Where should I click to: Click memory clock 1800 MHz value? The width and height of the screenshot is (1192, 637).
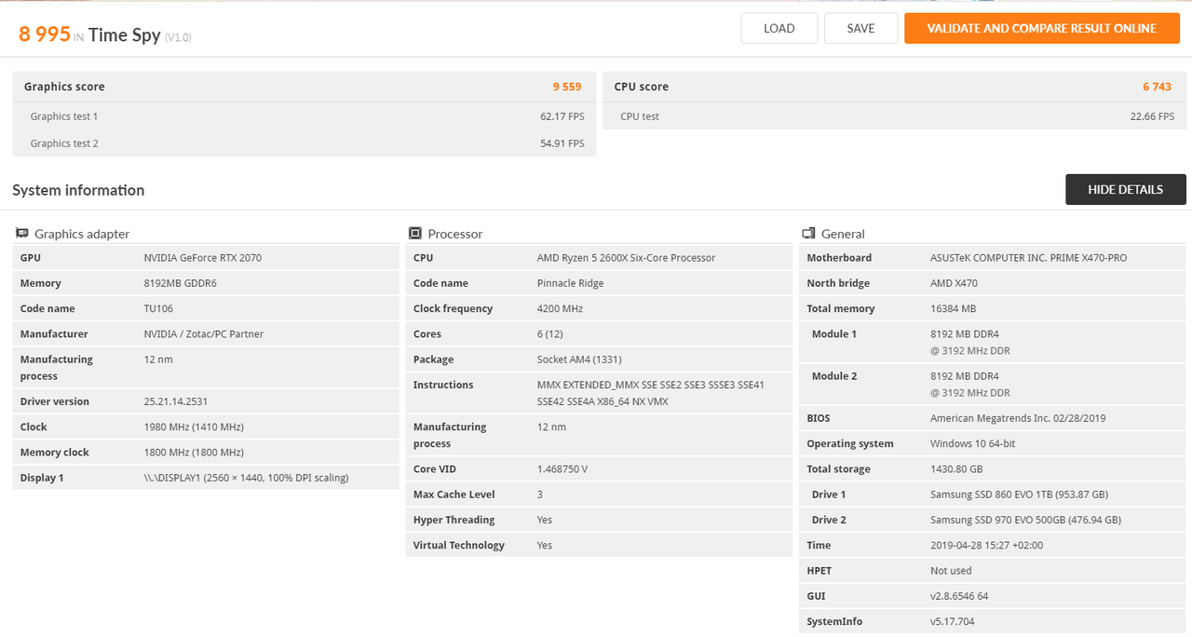pos(194,452)
